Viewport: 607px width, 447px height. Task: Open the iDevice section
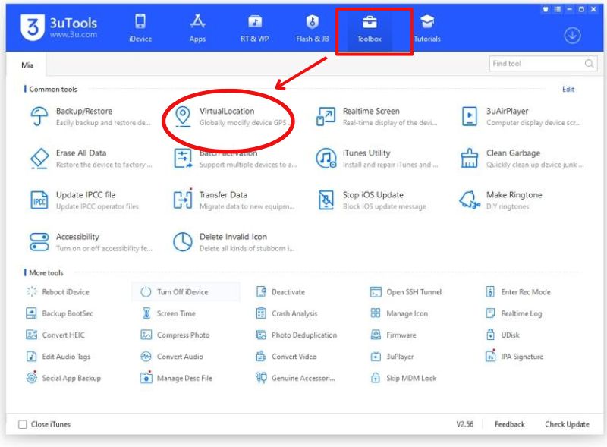pyautogui.click(x=140, y=27)
